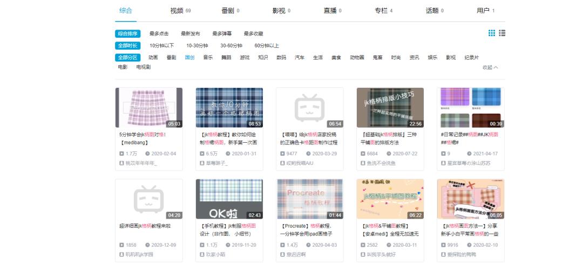
Task: Click user icon beside 爱探险的鸭鸭
Action: point(443,254)
